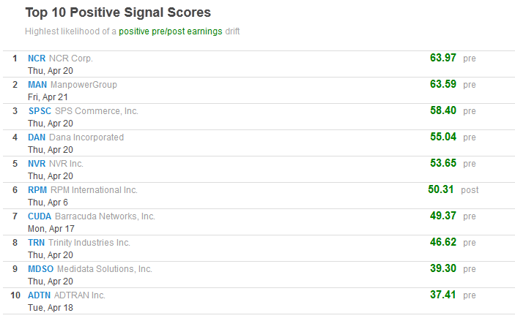Open the NCR ticker link

click(37, 58)
